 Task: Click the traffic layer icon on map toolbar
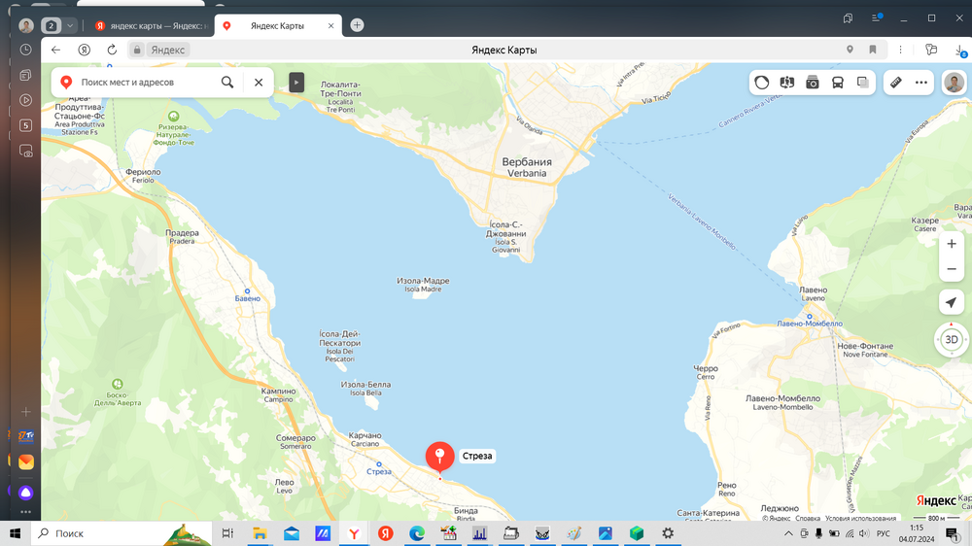point(761,83)
